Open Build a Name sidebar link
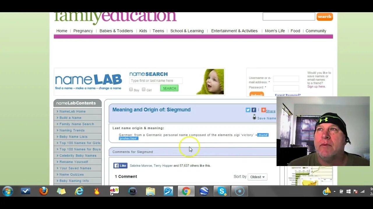Viewport: 373px width, 209px height. pyautogui.click(x=70, y=118)
